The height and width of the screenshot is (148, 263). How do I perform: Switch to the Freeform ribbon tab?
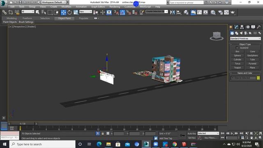pos(27,18)
